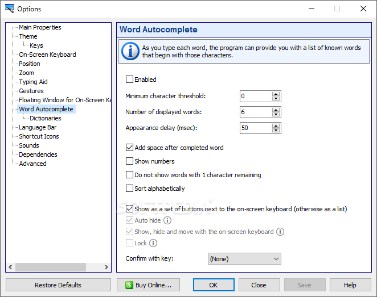Tick the Show numbers checkbox

coord(129,161)
